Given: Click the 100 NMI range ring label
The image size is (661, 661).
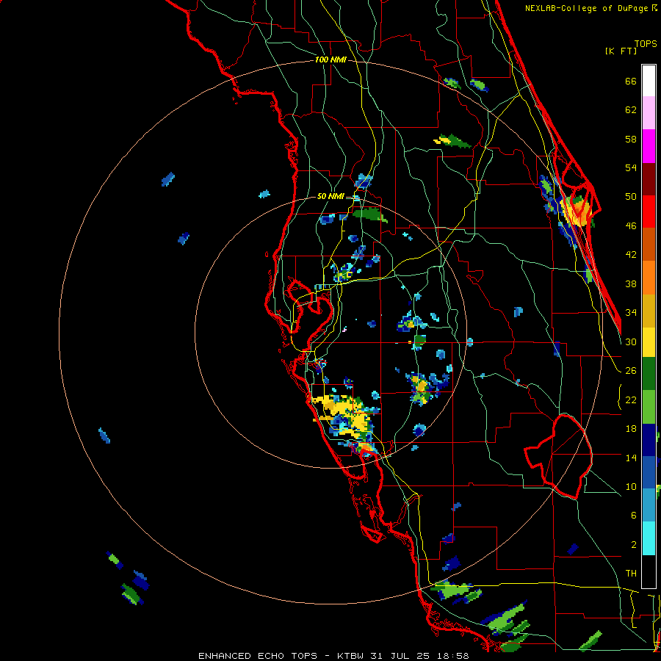Looking at the screenshot, I should pyautogui.click(x=330, y=60).
